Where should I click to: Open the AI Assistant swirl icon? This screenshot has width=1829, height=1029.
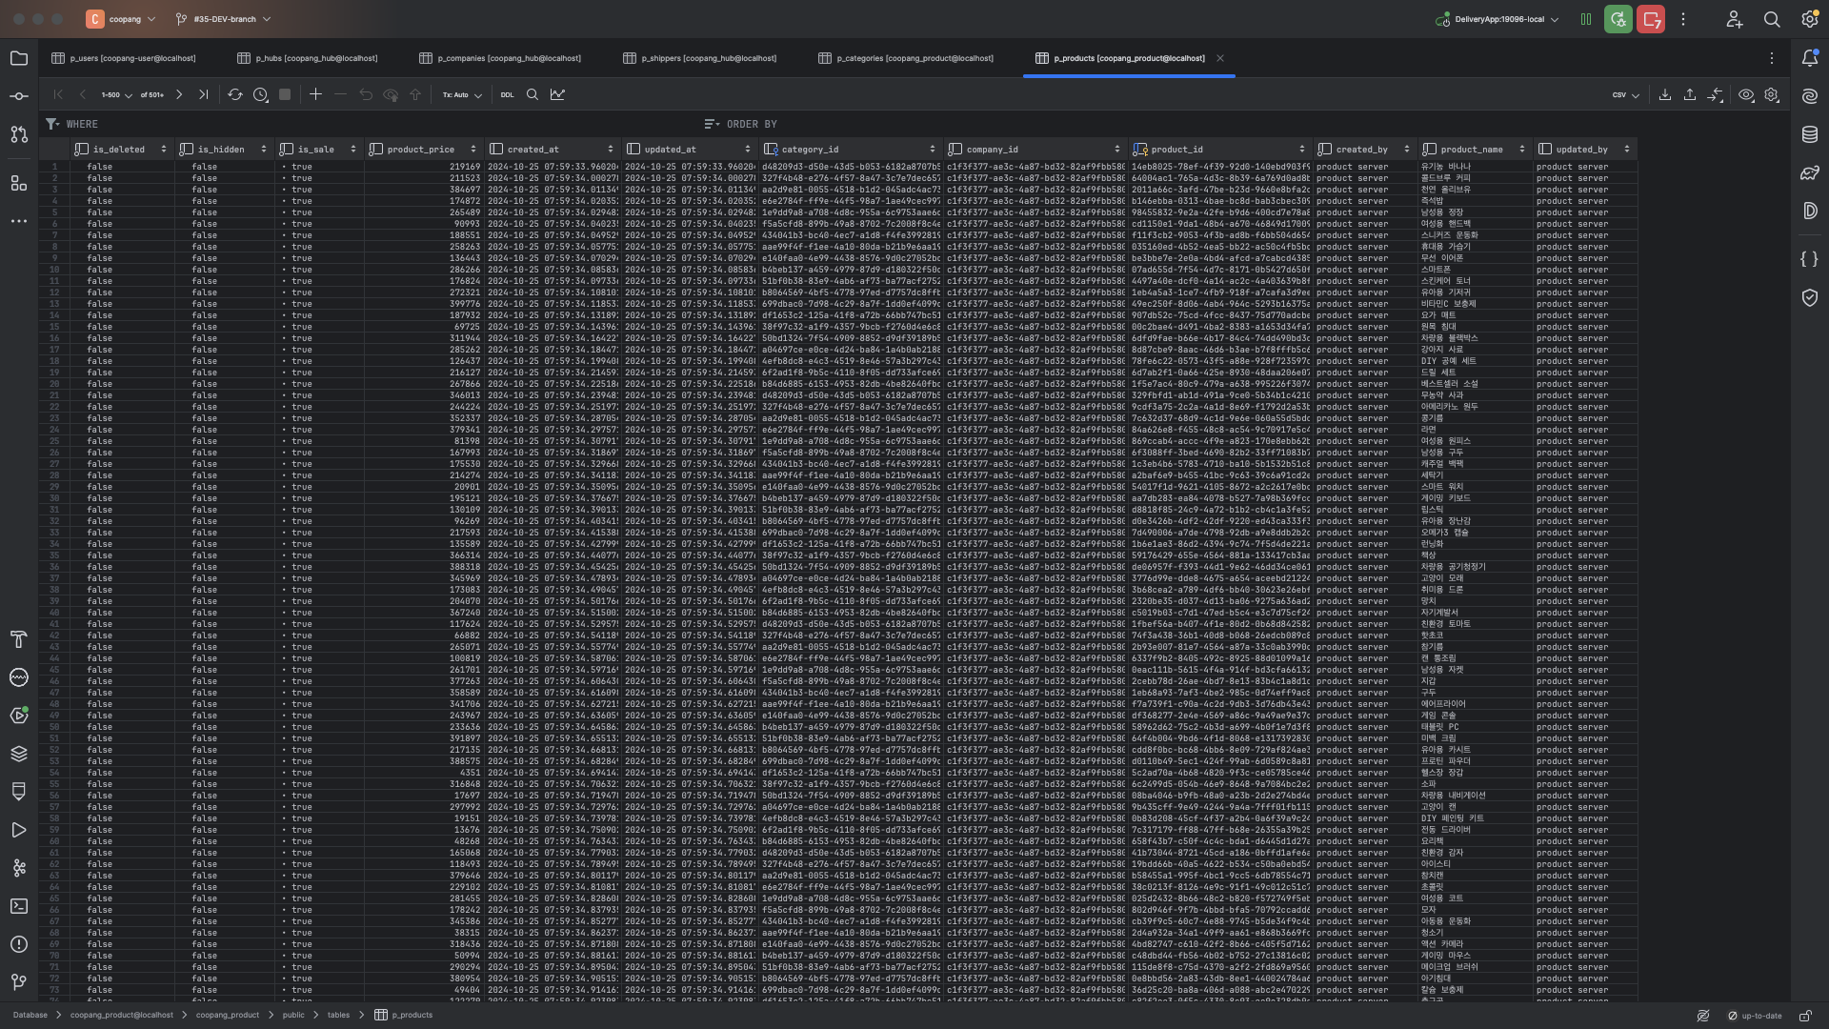(1810, 96)
